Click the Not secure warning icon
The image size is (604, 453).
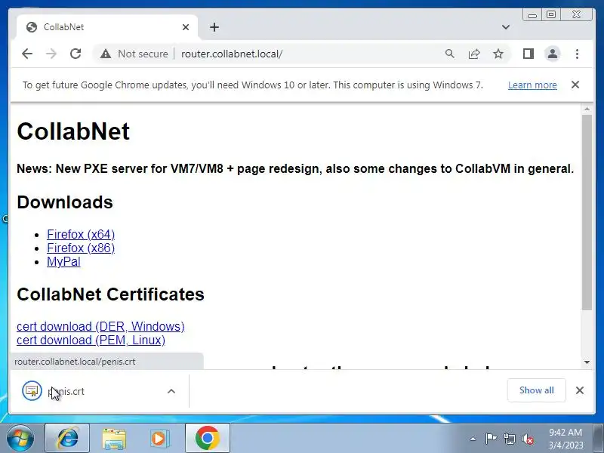[x=106, y=54]
